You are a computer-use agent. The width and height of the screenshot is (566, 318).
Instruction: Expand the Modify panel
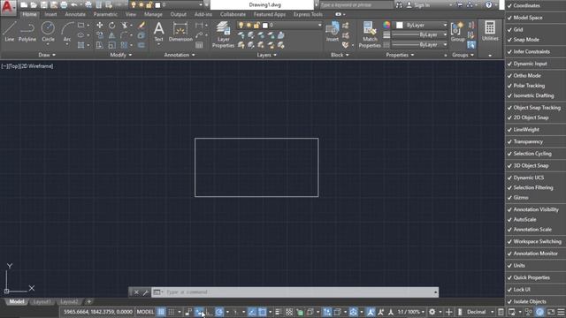pyautogui.click(x=121, y=55)
